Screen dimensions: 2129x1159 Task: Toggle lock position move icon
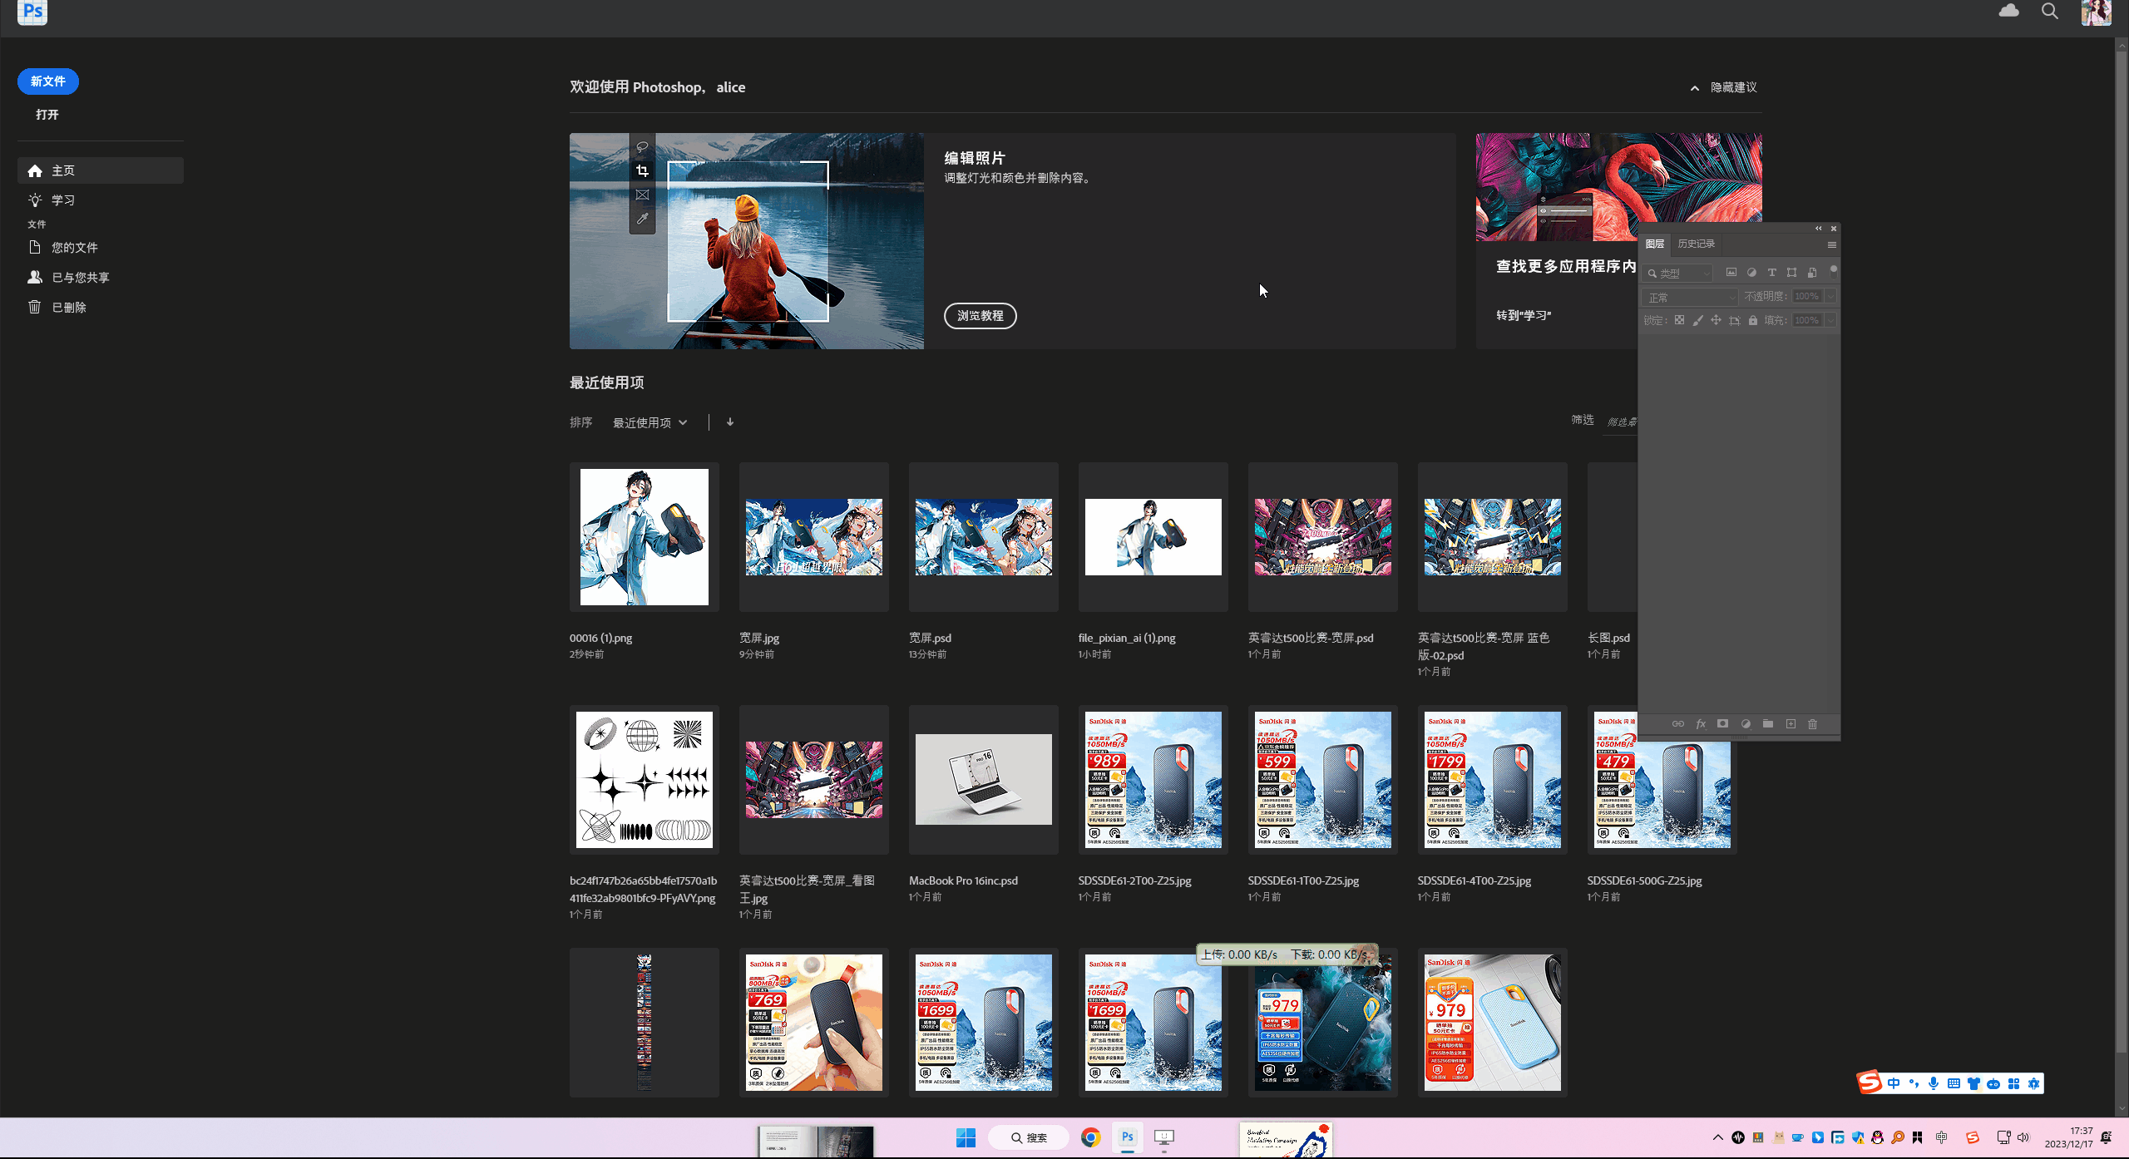click(1716, 320)
